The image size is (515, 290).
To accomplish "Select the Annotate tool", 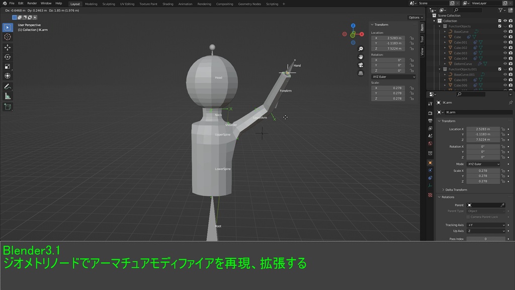I will [x=8, y=86].
